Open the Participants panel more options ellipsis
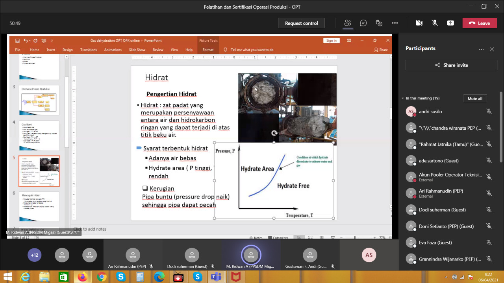The height and width of the screenshot is (283, 504). point(481,49)
